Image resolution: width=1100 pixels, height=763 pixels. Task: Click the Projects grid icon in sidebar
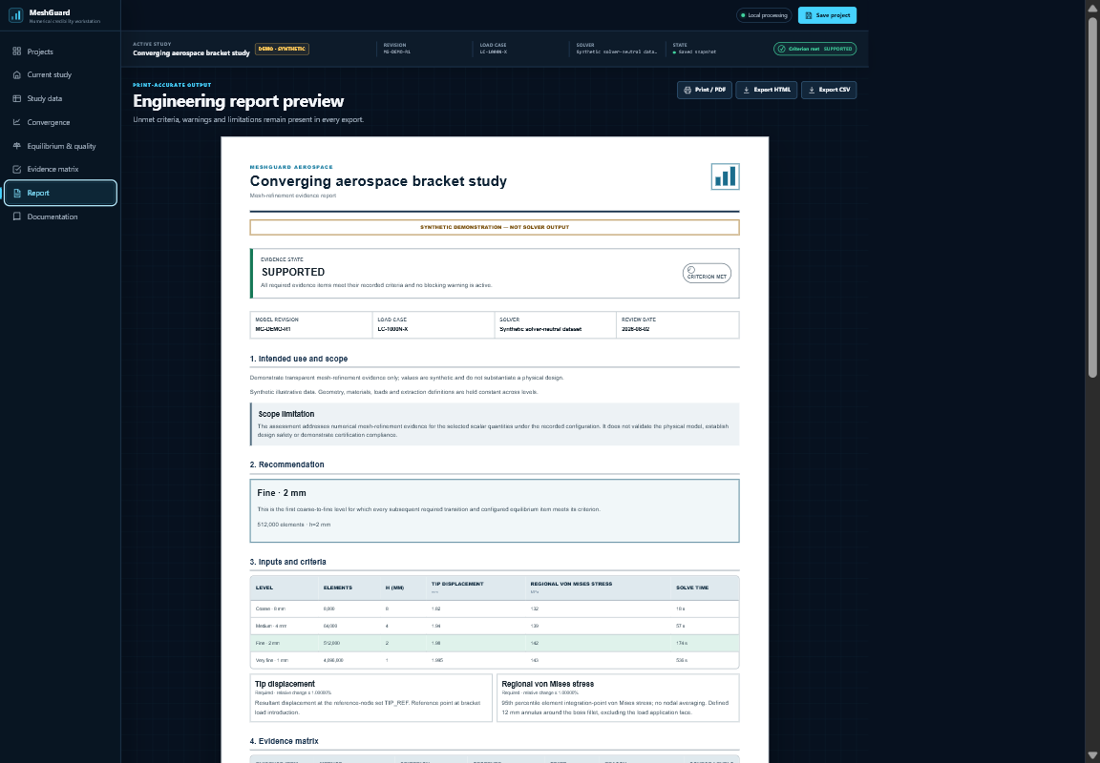point(17,52)
